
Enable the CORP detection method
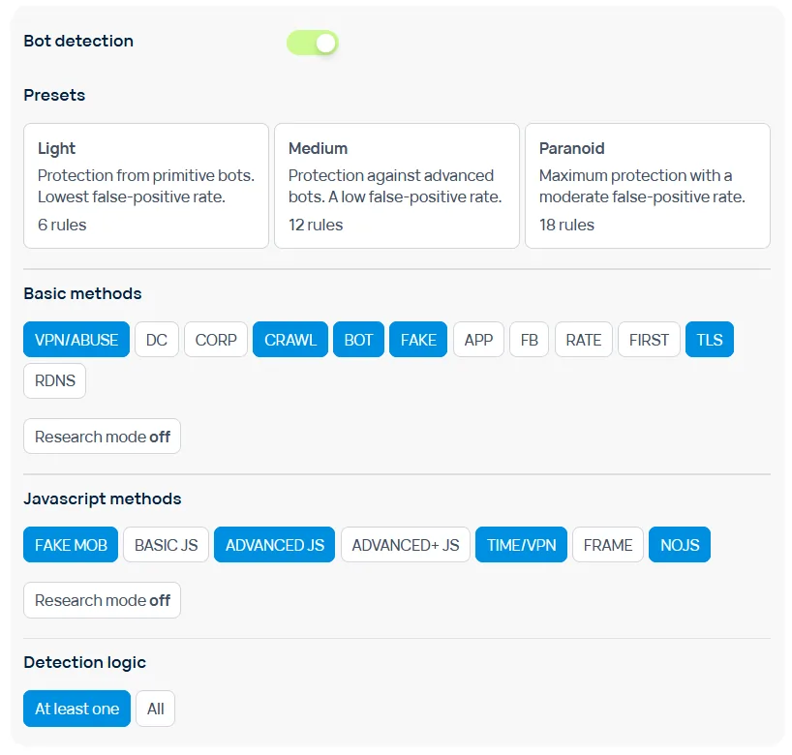216,340
